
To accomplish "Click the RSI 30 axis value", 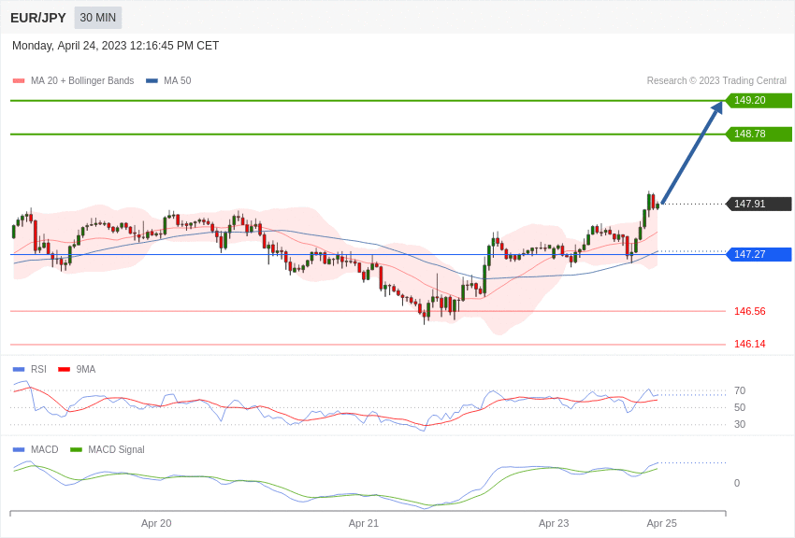I will click(740, 425).
